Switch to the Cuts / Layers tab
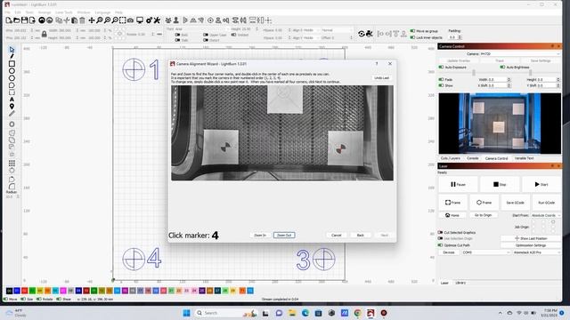Viewport: 570px width, 320px height. pyautogui.click(x=451, y=158)
